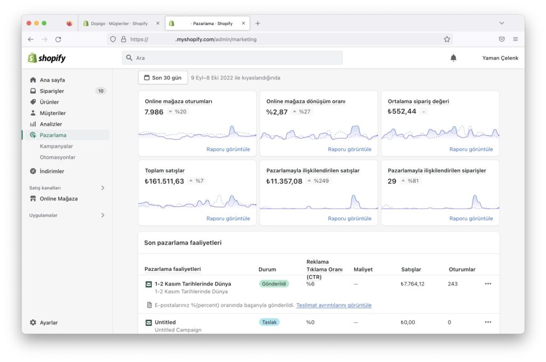Open the Firefox hamburger menu
The width and height of the screenshot is (546, 362).
click(x=516, y=39)
